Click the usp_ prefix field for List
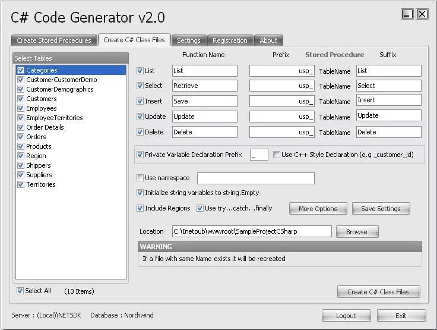Screen dimensions: 437x330 pyautogui.click(x=282, y=71)
